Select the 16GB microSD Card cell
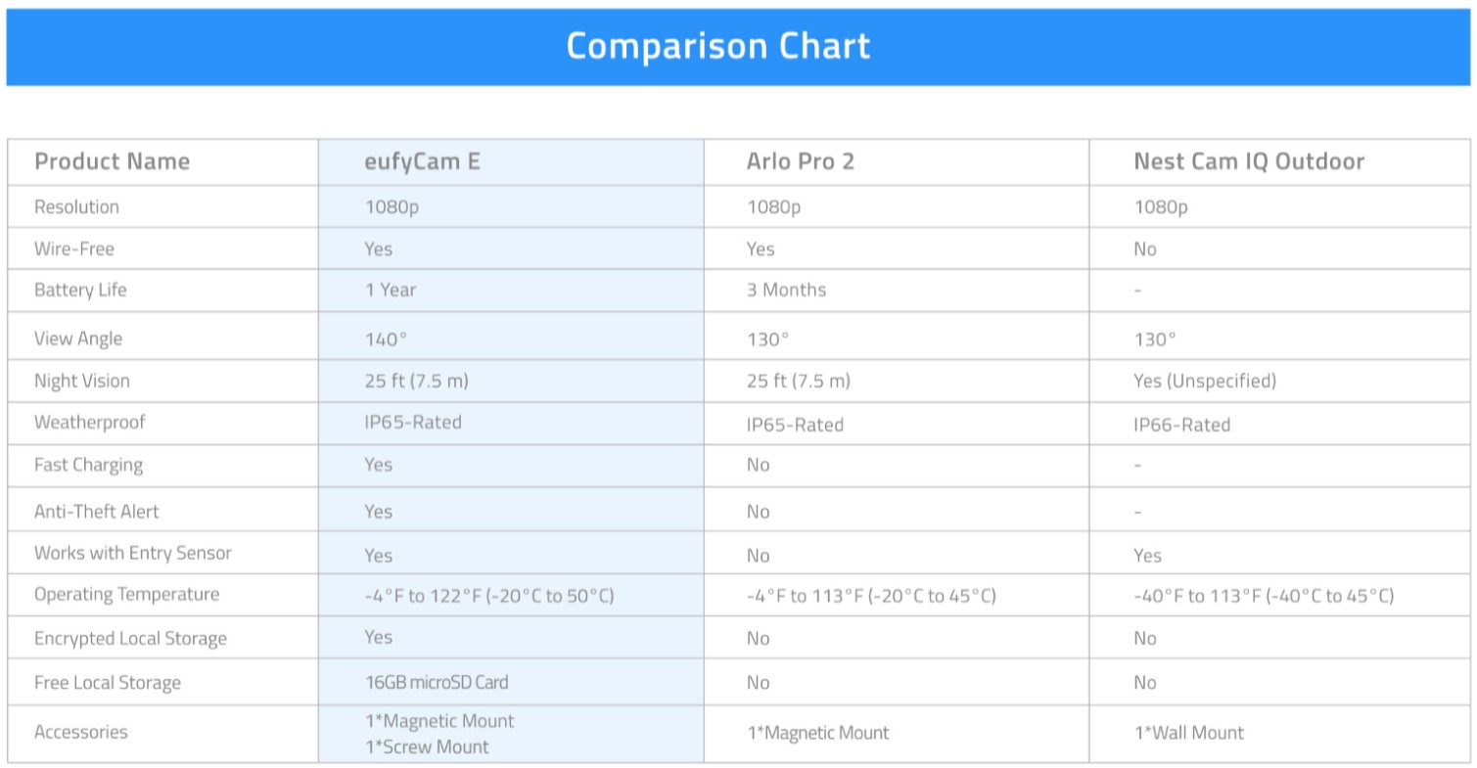 (436, 682)
